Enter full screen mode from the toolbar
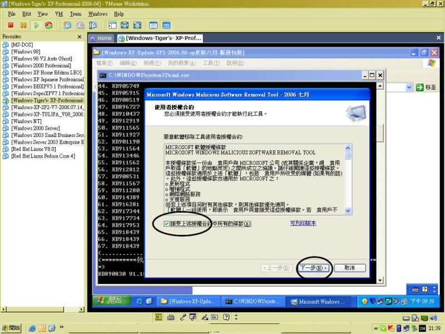The image size is (445, 334). [137, 25]
